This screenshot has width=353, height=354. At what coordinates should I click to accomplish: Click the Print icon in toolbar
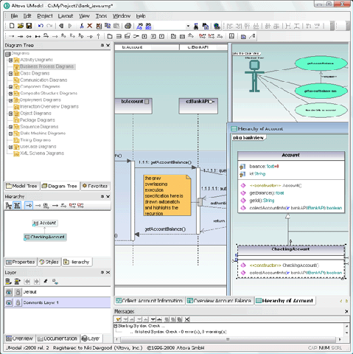pos(127,26)
